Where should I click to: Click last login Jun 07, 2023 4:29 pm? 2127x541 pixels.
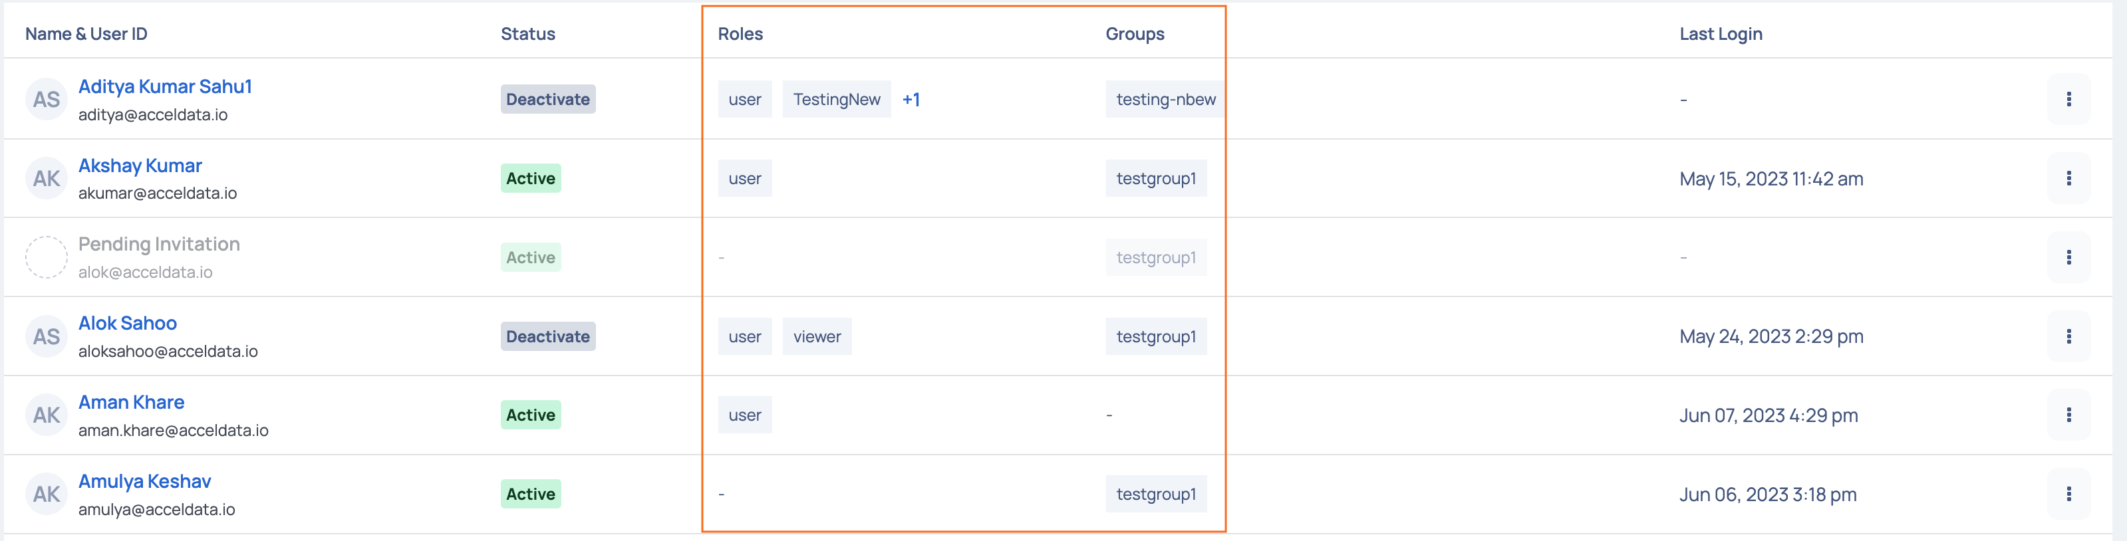tap(1769, 415)
